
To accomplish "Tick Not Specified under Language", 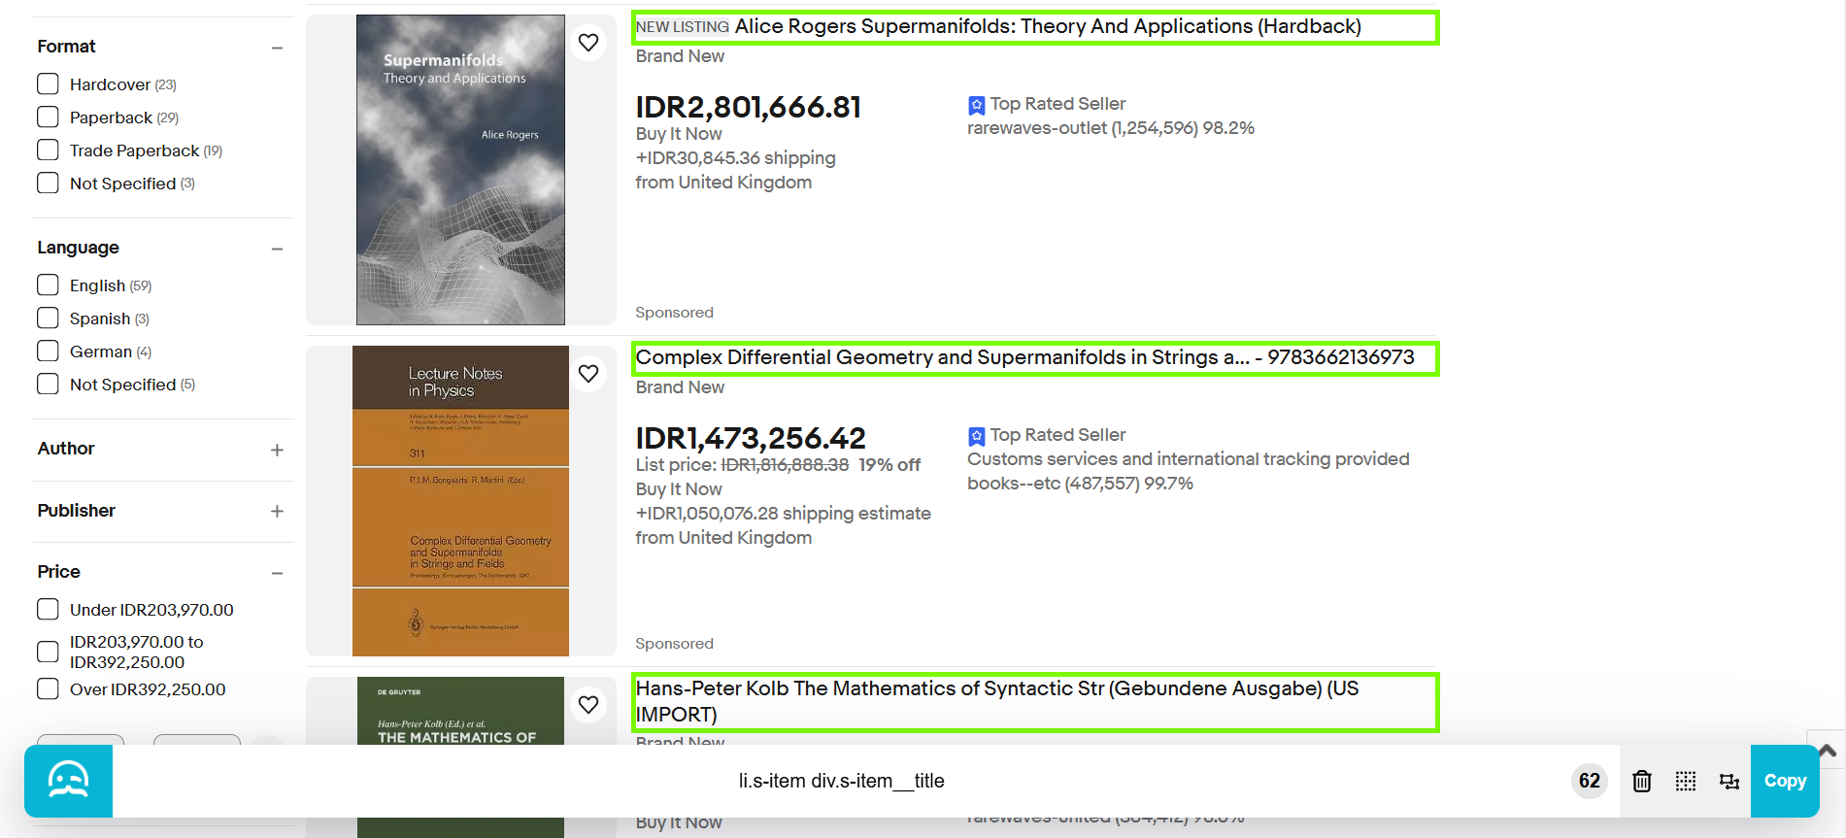I will pyautogui.click(x=48, y=385).
